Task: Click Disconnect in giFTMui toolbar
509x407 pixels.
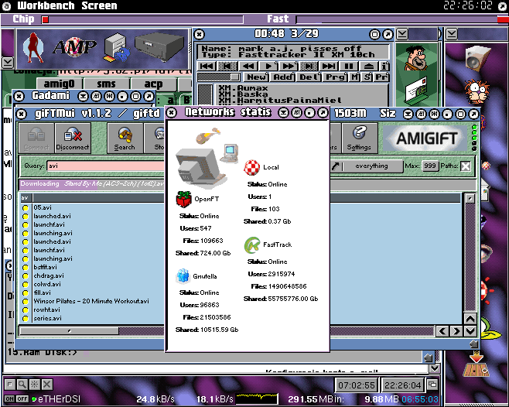Action: pos(73,138)
